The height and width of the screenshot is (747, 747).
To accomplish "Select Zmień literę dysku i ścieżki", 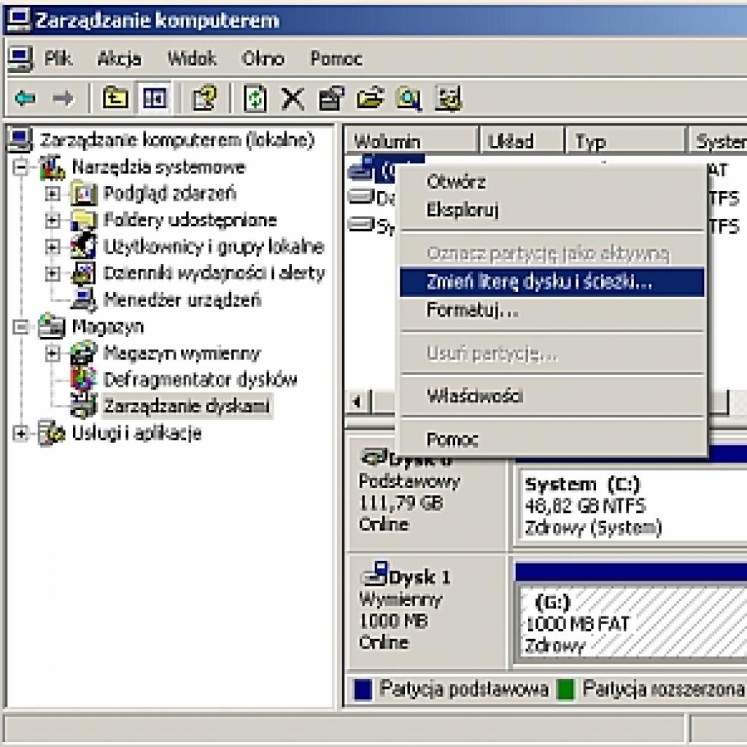I will coord(551,282).
